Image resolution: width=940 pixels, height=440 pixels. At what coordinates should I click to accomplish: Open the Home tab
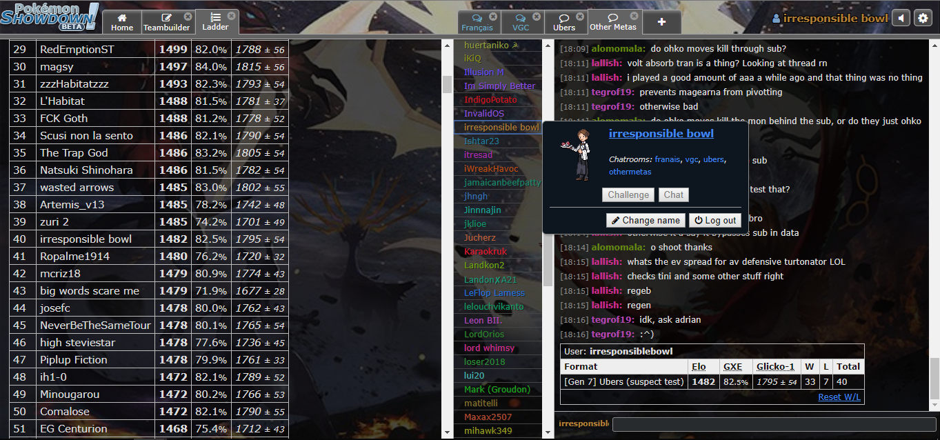122,22
